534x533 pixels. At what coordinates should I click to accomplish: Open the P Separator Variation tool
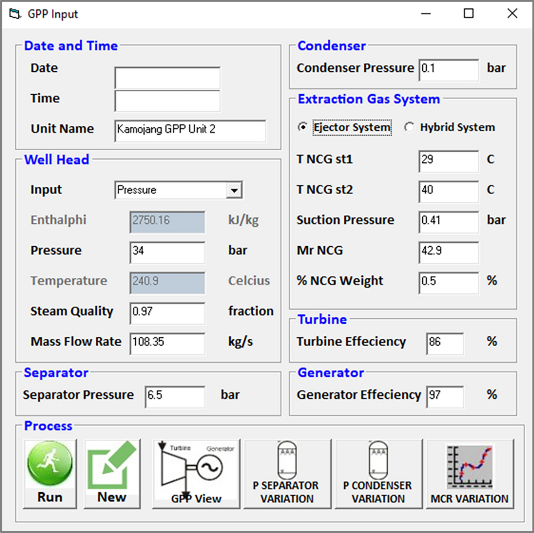(x=287, y=474)
